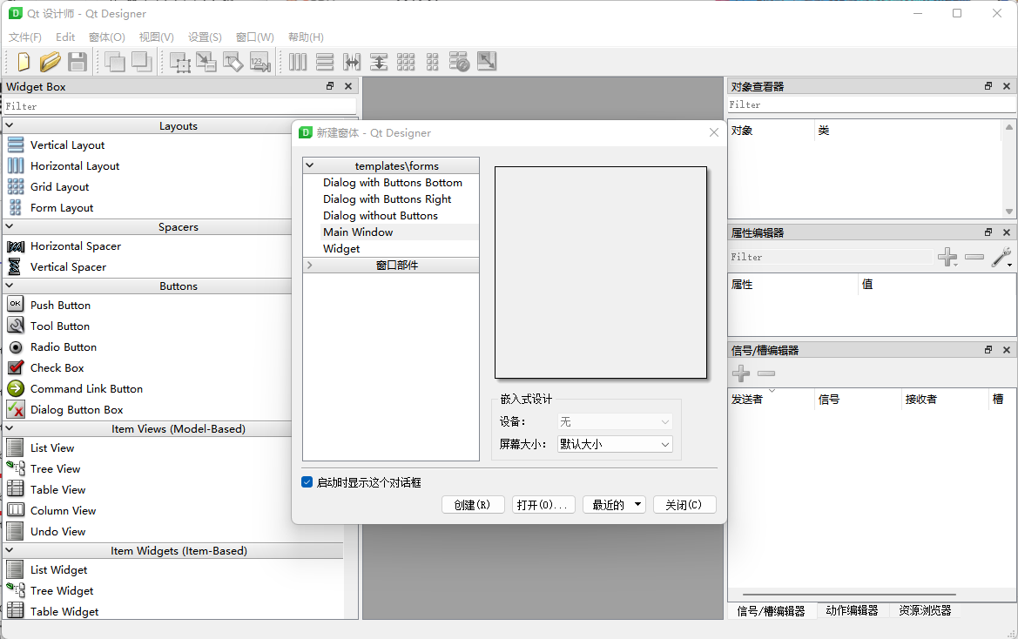This screenshot has width=1018, height=639.
Task: Select the Edit Tab Order mode icon
Action: (260, 62)
